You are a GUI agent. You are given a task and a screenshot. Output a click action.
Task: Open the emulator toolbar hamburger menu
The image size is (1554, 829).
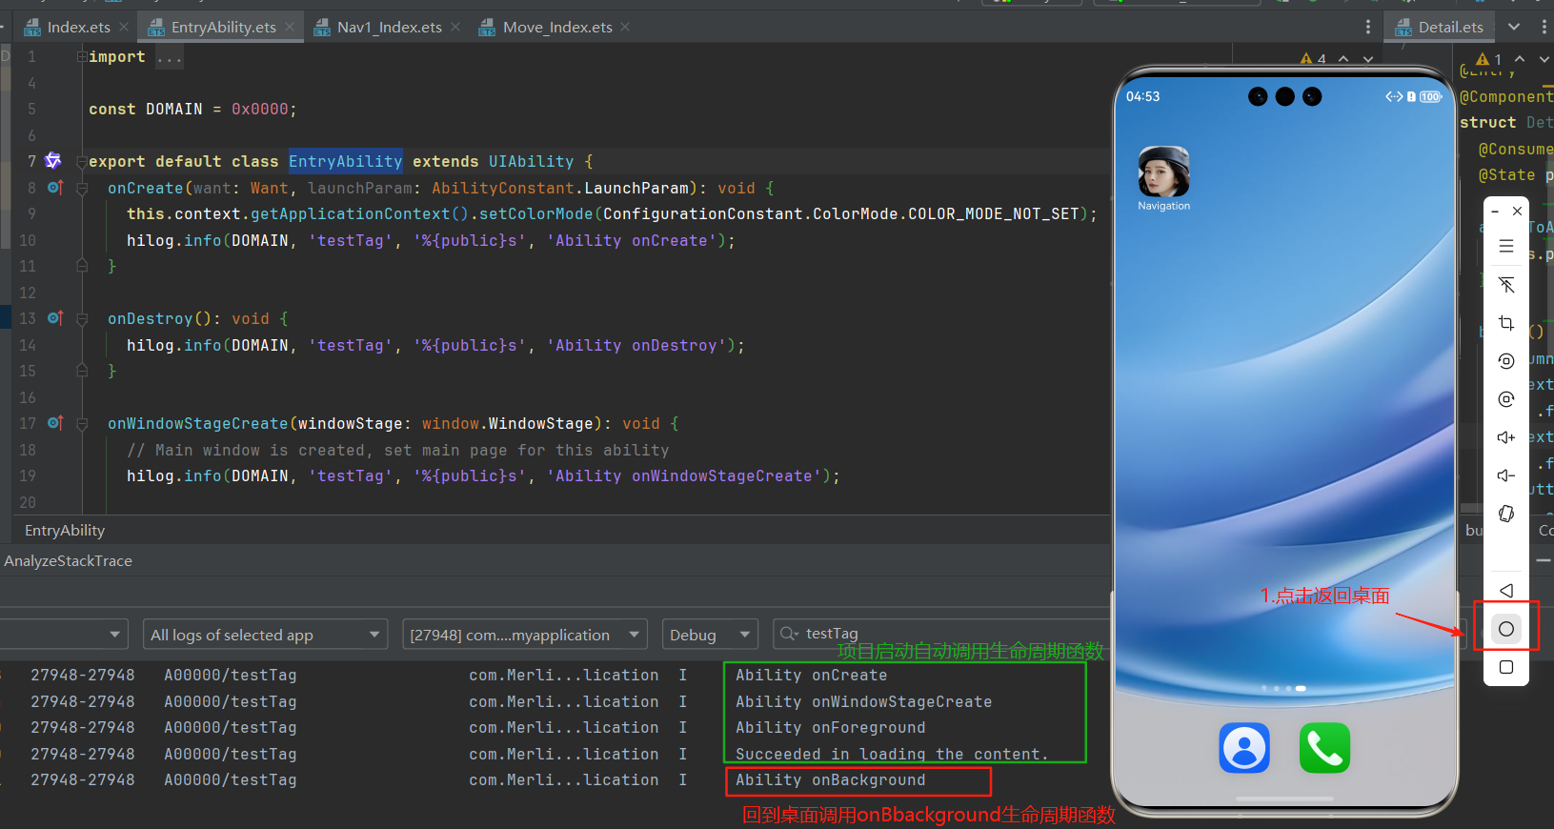click(1505, 246)
